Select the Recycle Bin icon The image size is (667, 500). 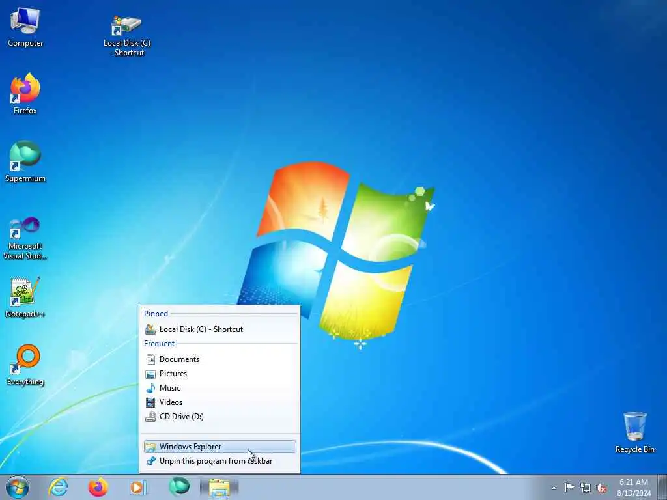click(634, 432)
